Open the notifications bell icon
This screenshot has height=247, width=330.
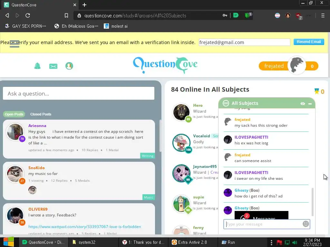click(x=37, y=66)
